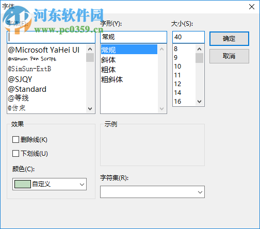Select @Microsoft YaHei UI font
The width and height of the screenshot is (260, 229).
pos(47,50)
